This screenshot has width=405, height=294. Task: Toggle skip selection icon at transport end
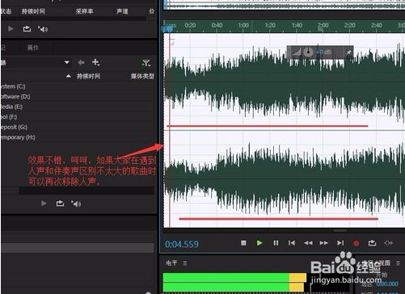pos(388,243)
